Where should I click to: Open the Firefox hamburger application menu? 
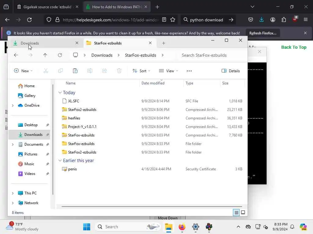(x=306, y=20)
